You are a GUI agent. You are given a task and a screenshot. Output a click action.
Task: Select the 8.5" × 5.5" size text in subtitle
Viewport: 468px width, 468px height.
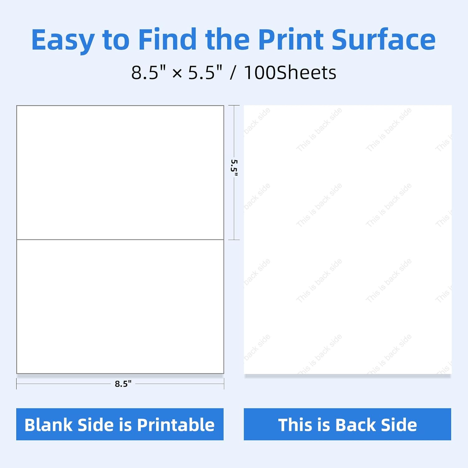click(x=177, y=73)
